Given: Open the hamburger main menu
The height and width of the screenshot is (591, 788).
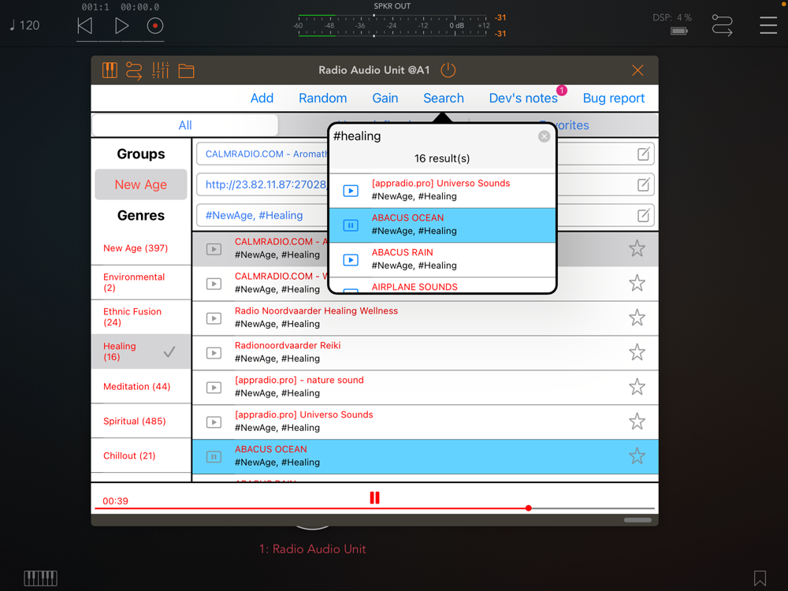Looking at the screenshot, I should [768, 25].
